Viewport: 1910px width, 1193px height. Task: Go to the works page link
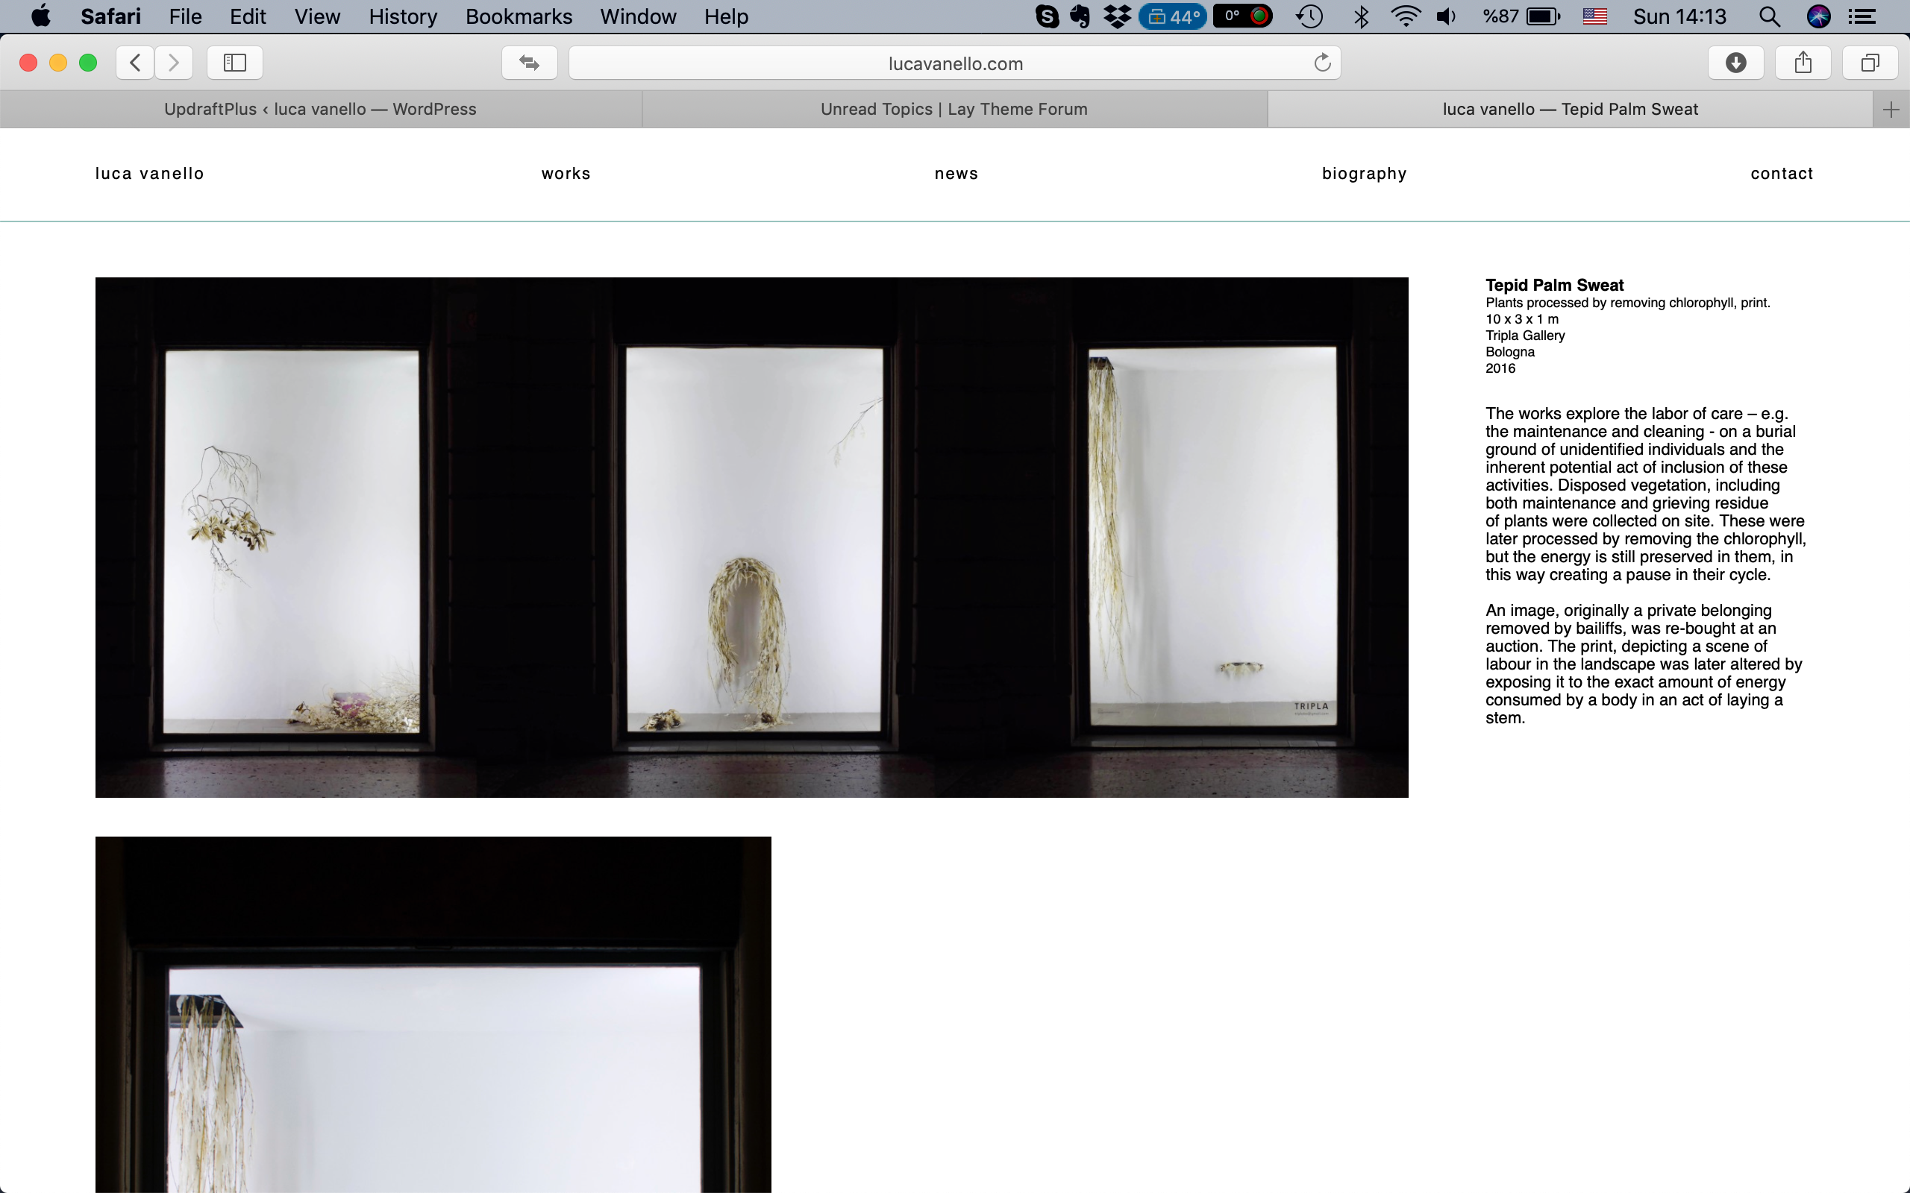tap(565, 174)
